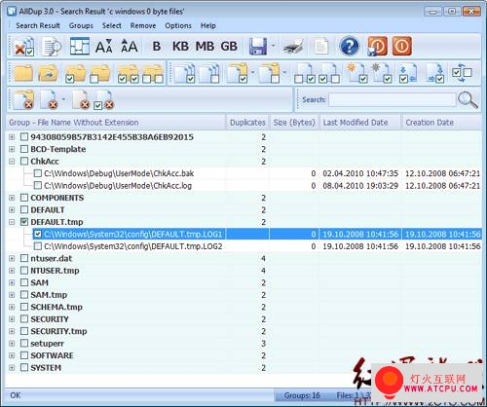
Task: Open the Groups menu
Action: 81,25
